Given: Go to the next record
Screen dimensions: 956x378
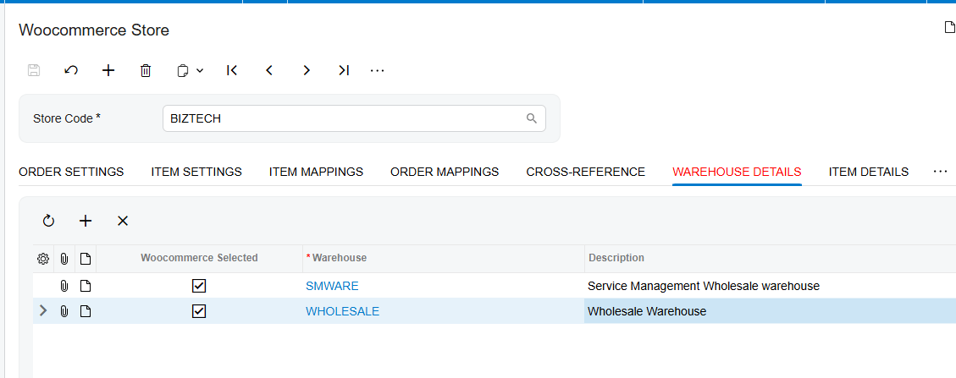Looking at the screenshot, I should (307, 70).
